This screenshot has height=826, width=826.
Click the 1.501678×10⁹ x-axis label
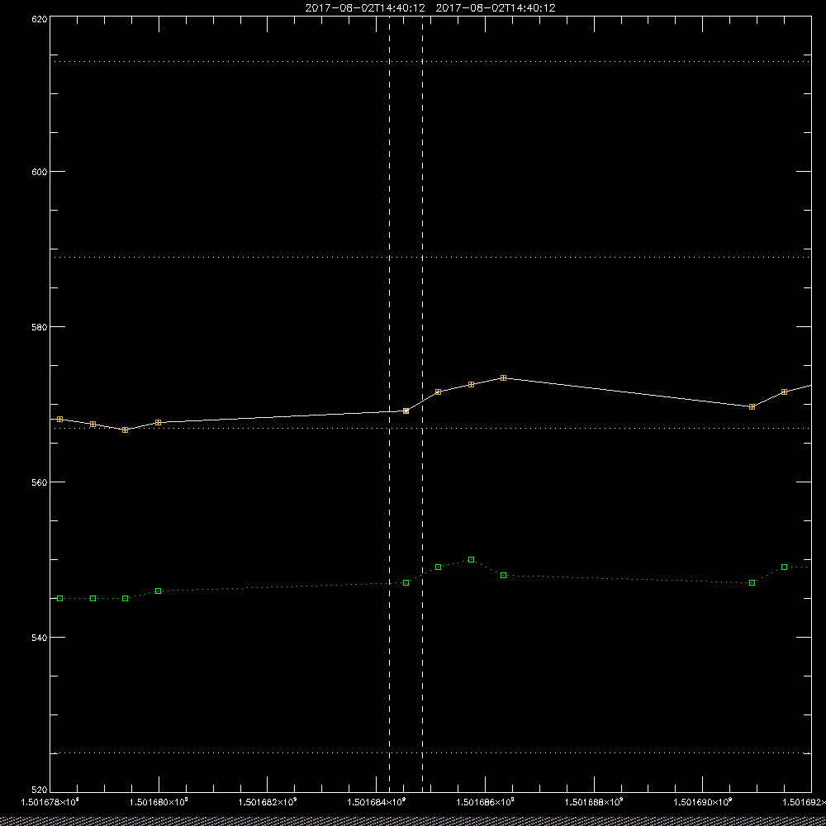point(50,802)
